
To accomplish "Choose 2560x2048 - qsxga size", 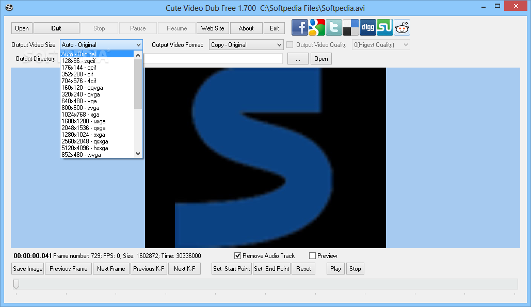I will (x=97, y=141).
